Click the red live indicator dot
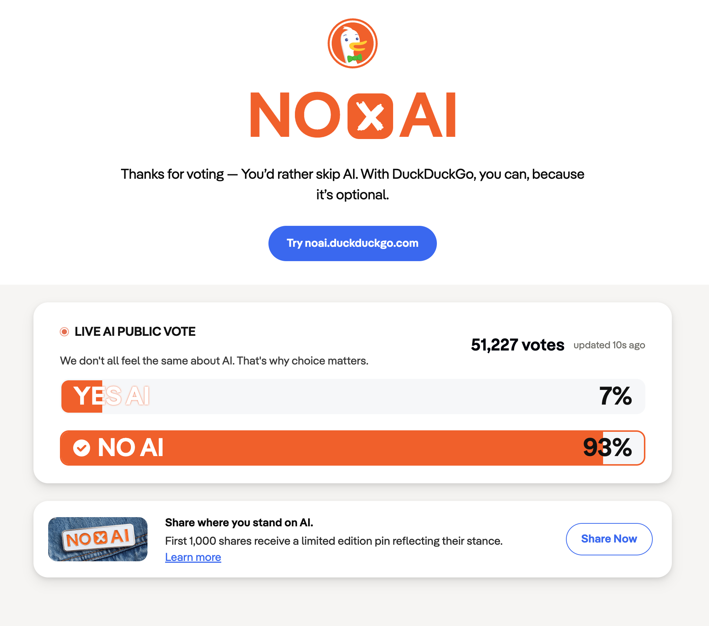This screenshot has width=709, height=626. click(64, 332)
